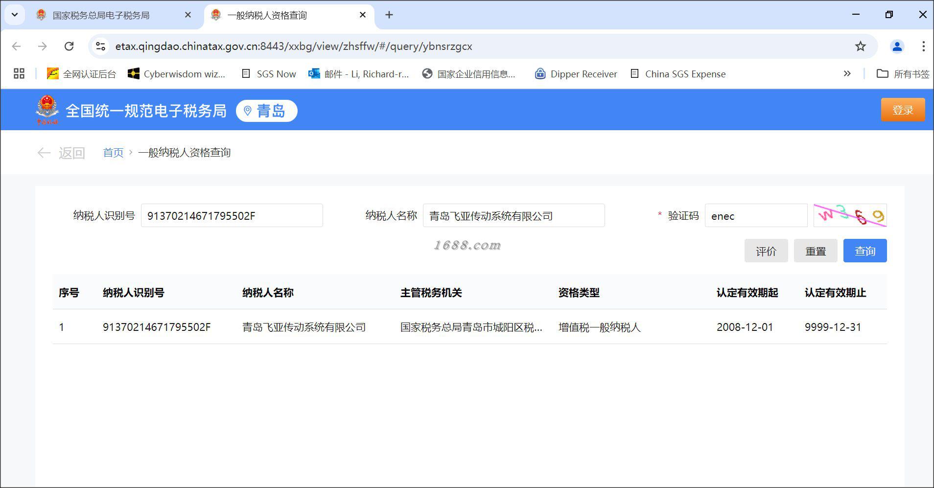
Task: Close the 国家税务总局电子税务局 tab
Action: coord(187,15)
